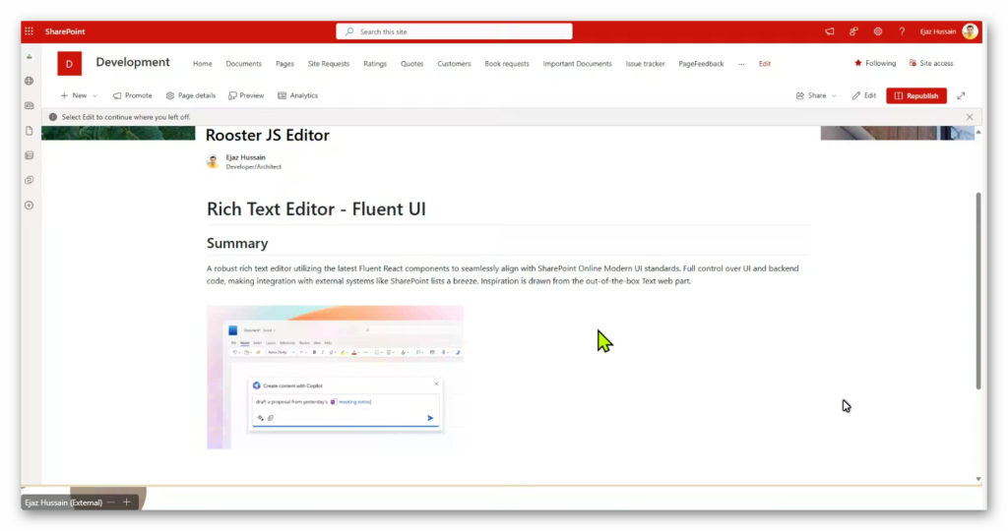Image resolution: width=1008 pixels, height=531 pixels.
Task: Expand the Share dropdown chevron
Action: pyautogui.click(x=834, y=95)
